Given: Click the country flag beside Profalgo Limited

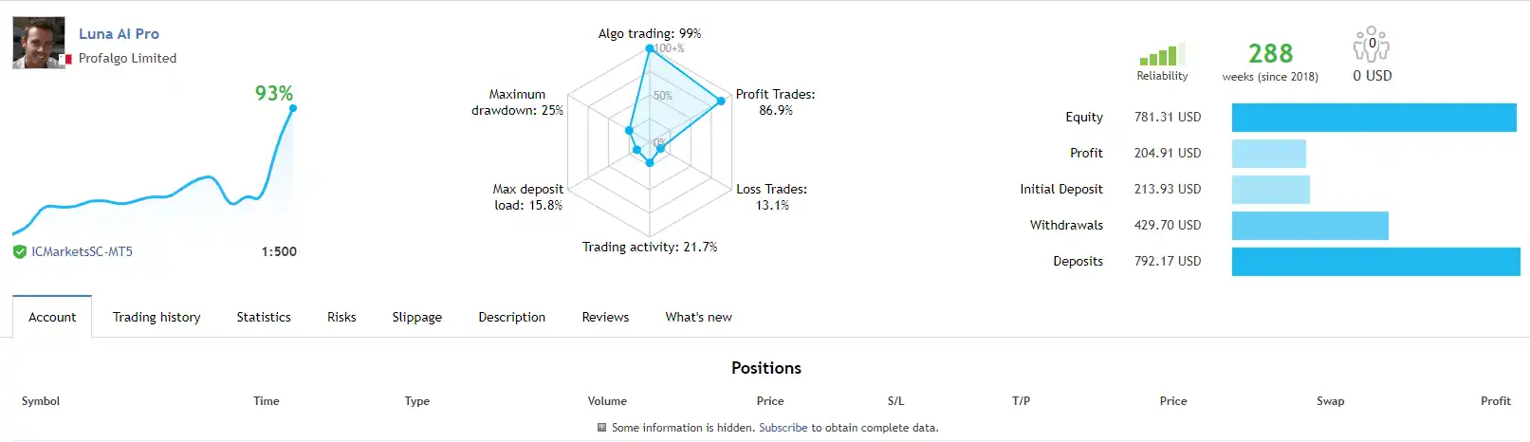Looking at the screenshot, I should pos(66,59).
